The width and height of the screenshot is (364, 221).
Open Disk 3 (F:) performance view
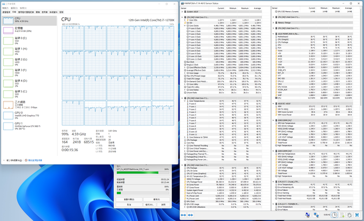coord(29,72)
